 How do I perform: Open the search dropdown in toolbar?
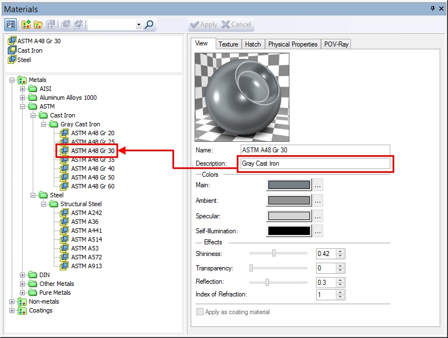139,25
